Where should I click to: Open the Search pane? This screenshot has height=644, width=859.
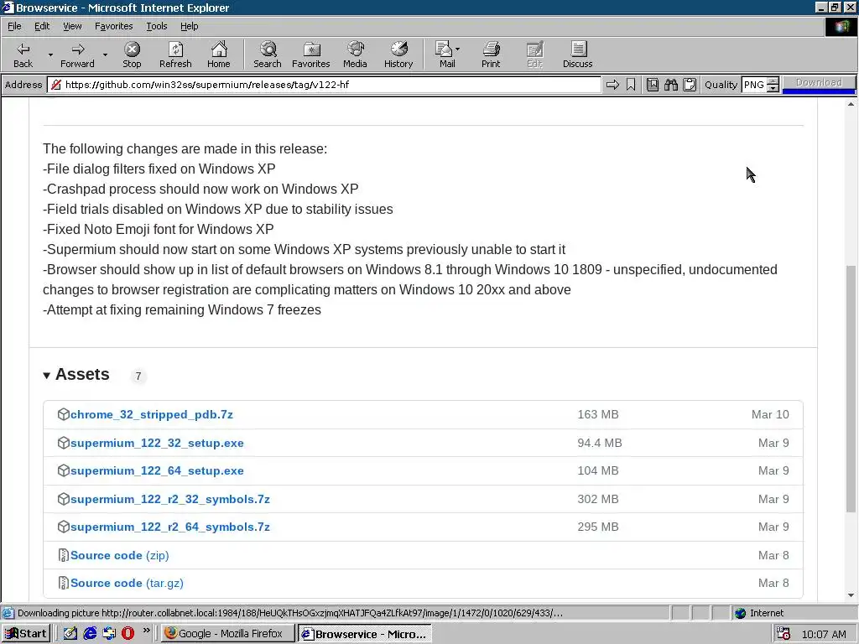pos(268,55)
